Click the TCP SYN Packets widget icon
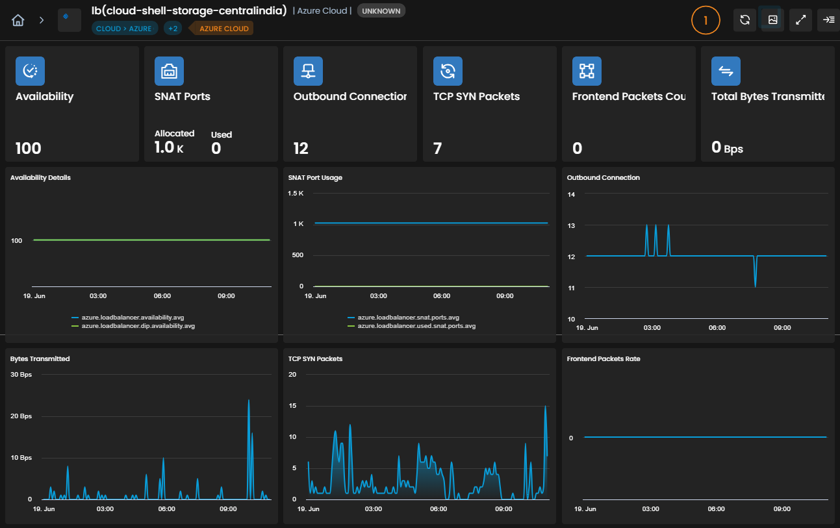This screenshot has width=840, height=528. click(x=448, y=71)
